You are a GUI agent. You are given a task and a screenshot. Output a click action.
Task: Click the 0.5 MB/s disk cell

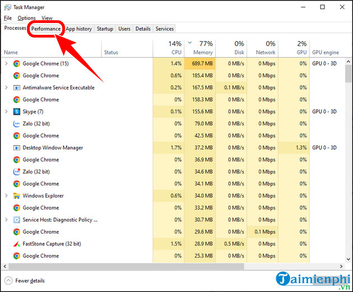tap(231, 244)
